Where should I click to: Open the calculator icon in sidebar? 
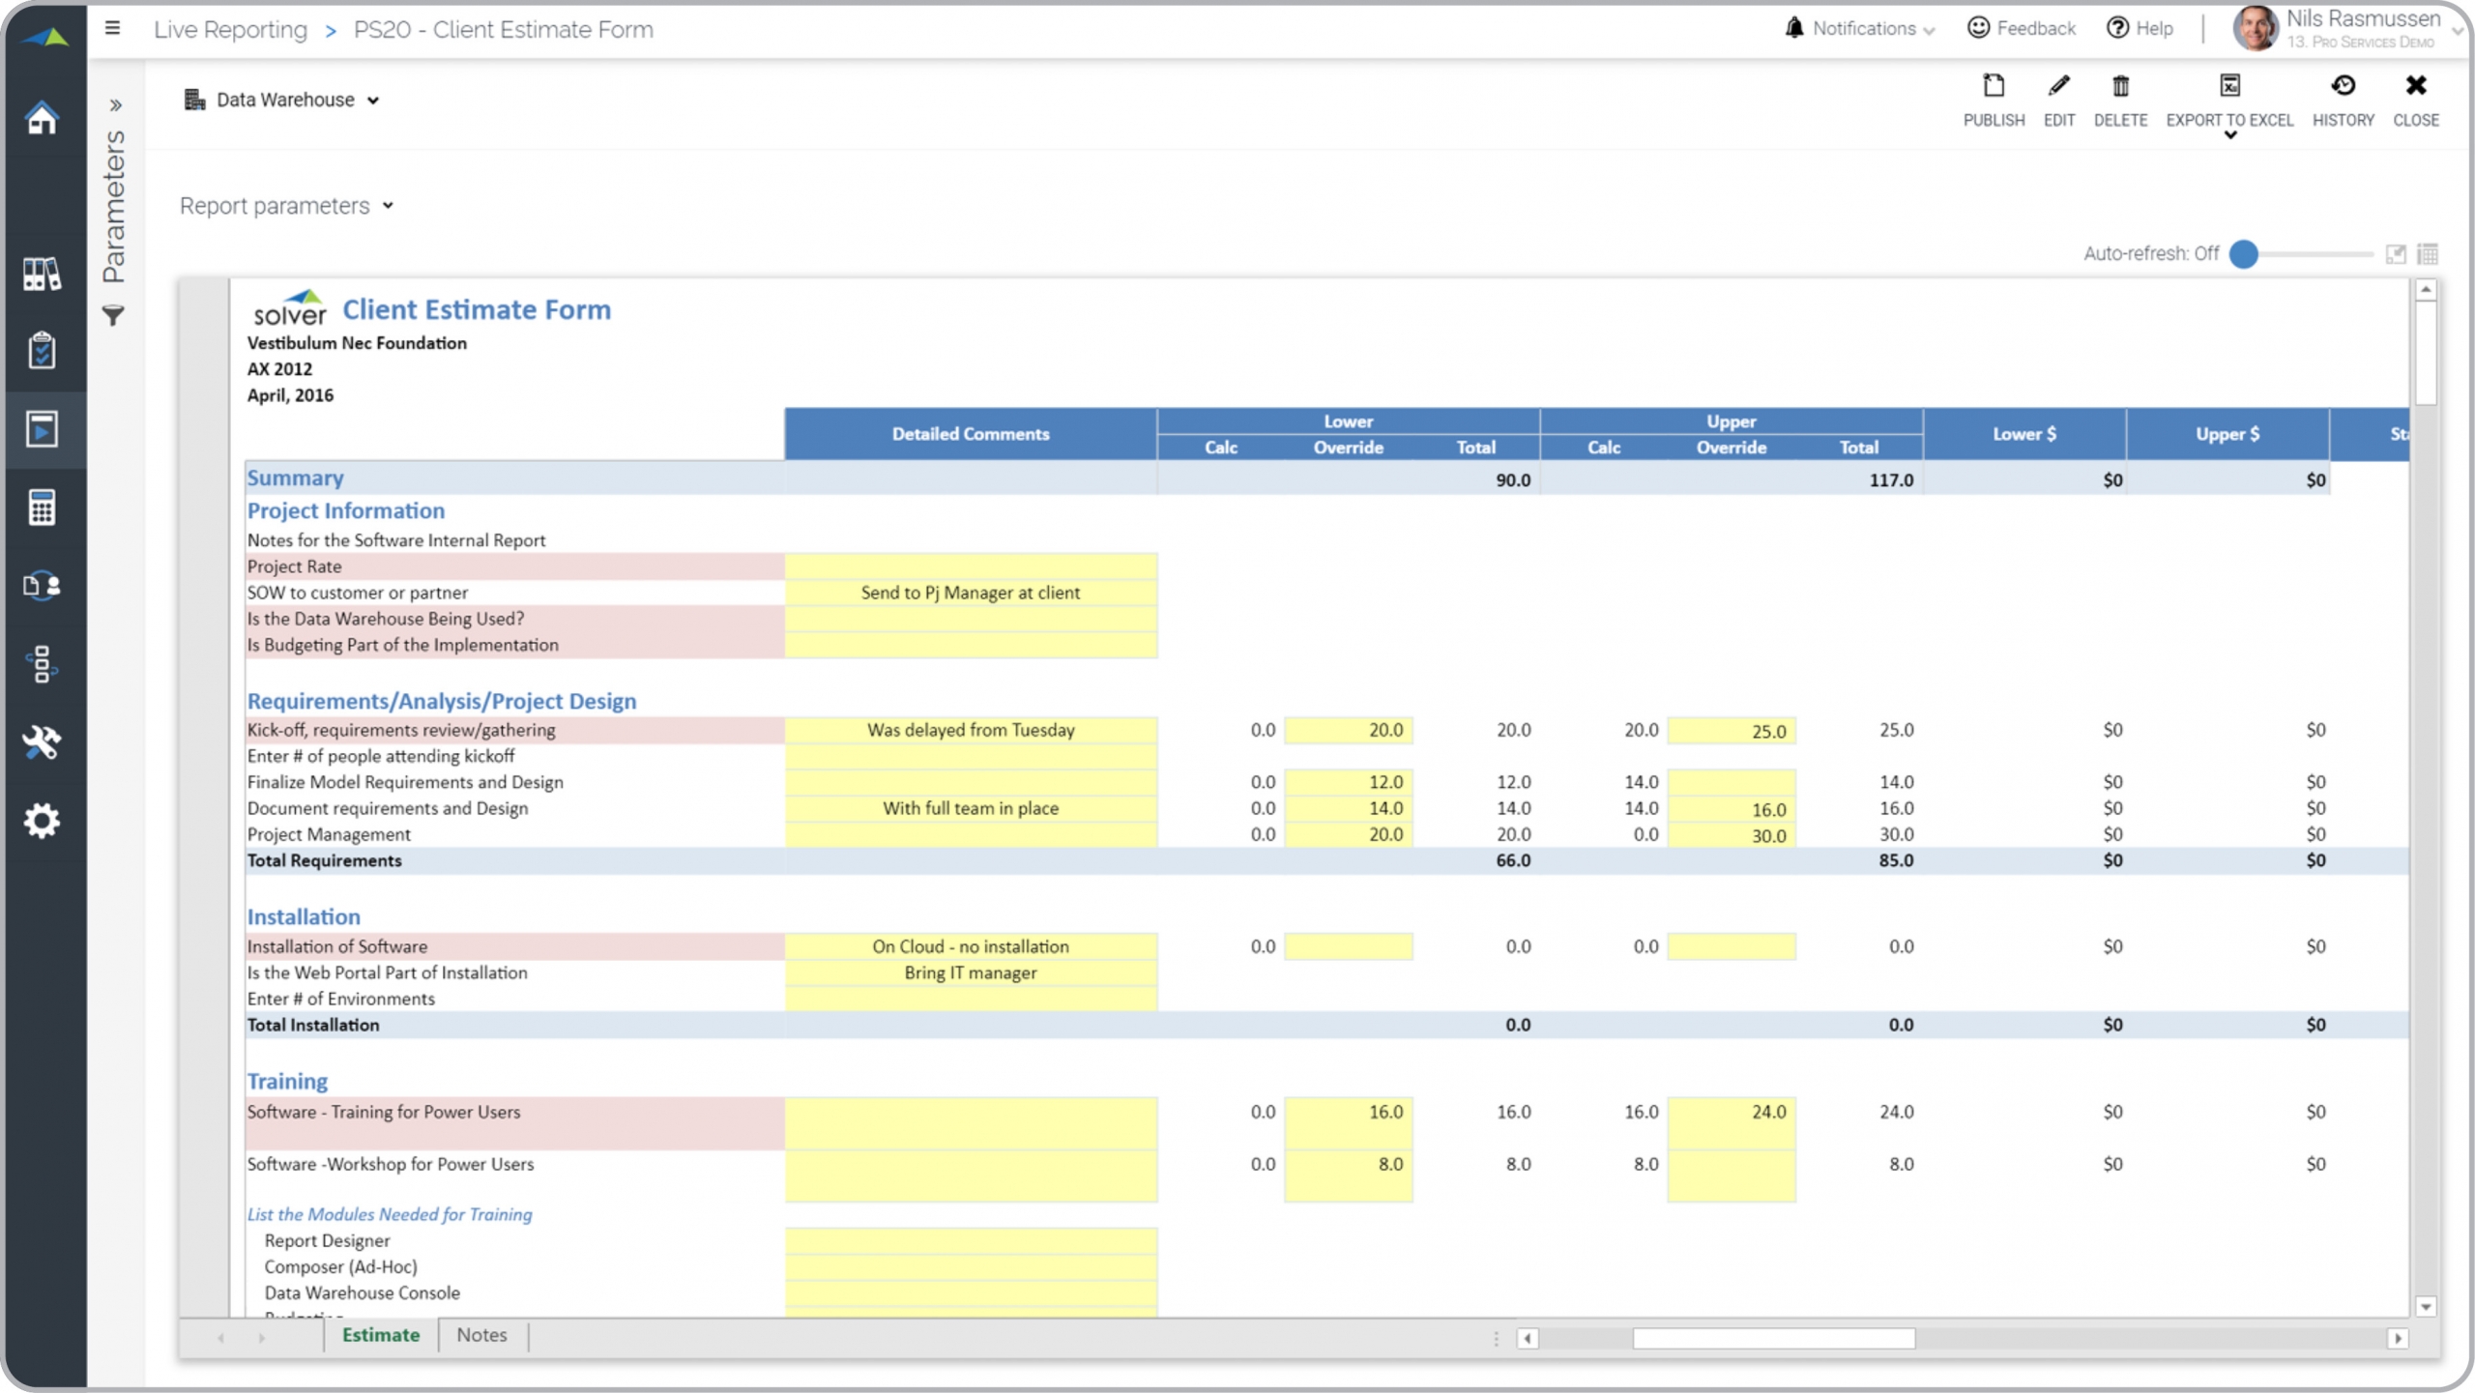coord(42,507)
